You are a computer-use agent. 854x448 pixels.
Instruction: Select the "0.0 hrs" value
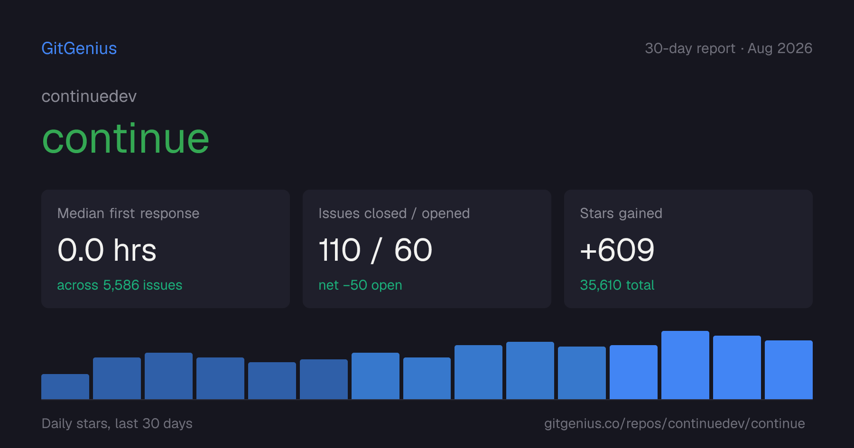(x=107, y=250)
